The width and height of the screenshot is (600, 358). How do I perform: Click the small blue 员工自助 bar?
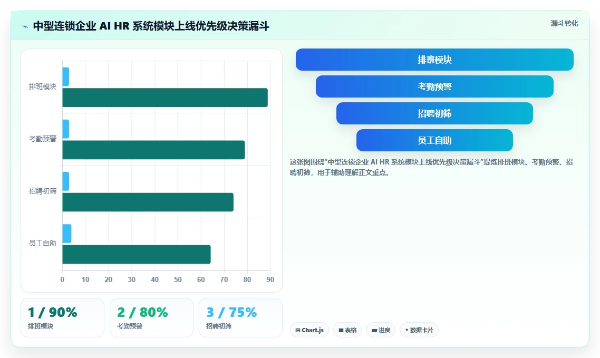pos(67,234)
